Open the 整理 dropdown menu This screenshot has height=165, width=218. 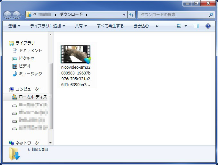[14, 26]
